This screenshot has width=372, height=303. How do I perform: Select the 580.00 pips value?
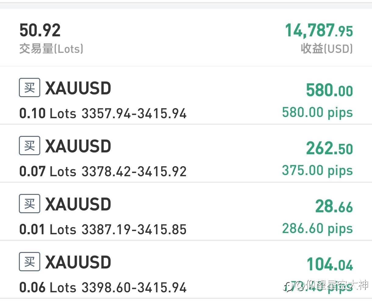(x=317, y=112)
